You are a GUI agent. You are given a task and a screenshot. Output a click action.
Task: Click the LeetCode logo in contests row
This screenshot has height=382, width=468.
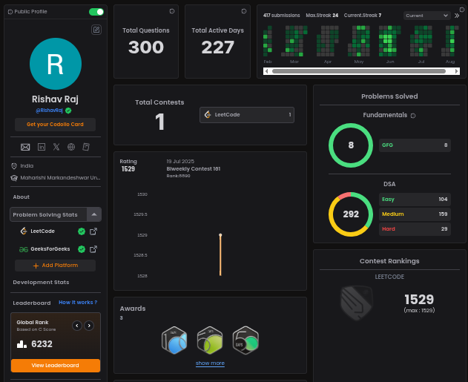pyautogui.click(x=208, y=114)
